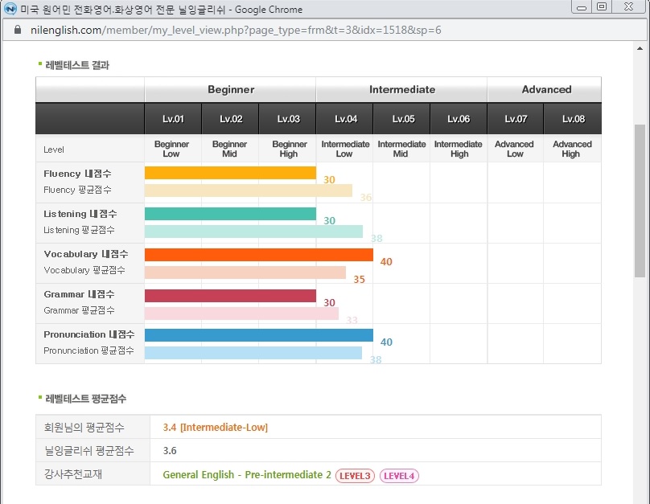Viewport: 650px width, 504px height.
Task: Click the Fluency 내점수 row label
Action: (x=77, y=174)
